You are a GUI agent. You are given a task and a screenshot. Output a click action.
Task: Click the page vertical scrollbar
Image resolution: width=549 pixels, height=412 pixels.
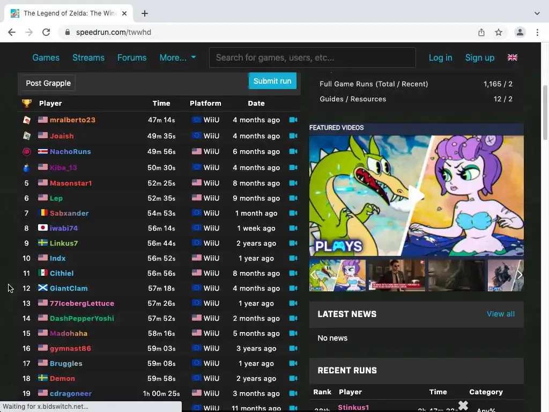coord(545,113)
